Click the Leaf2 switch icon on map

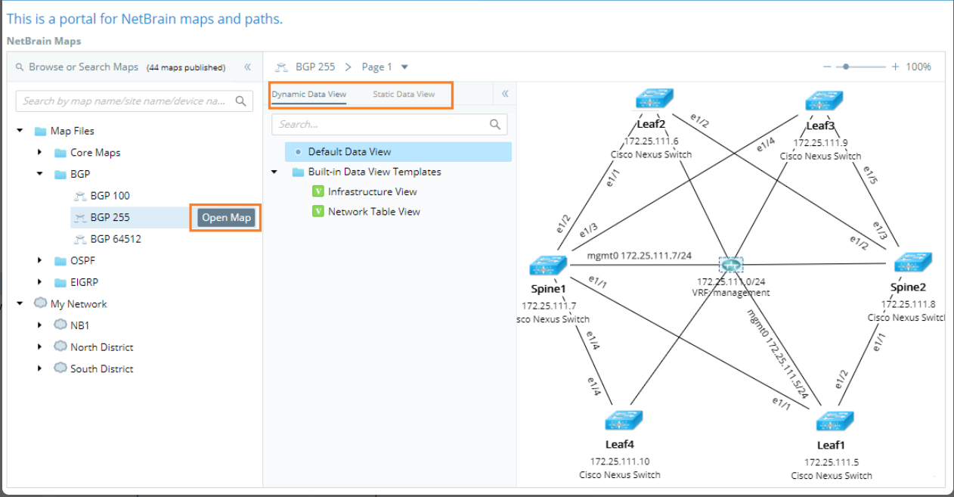click(655, 100)
